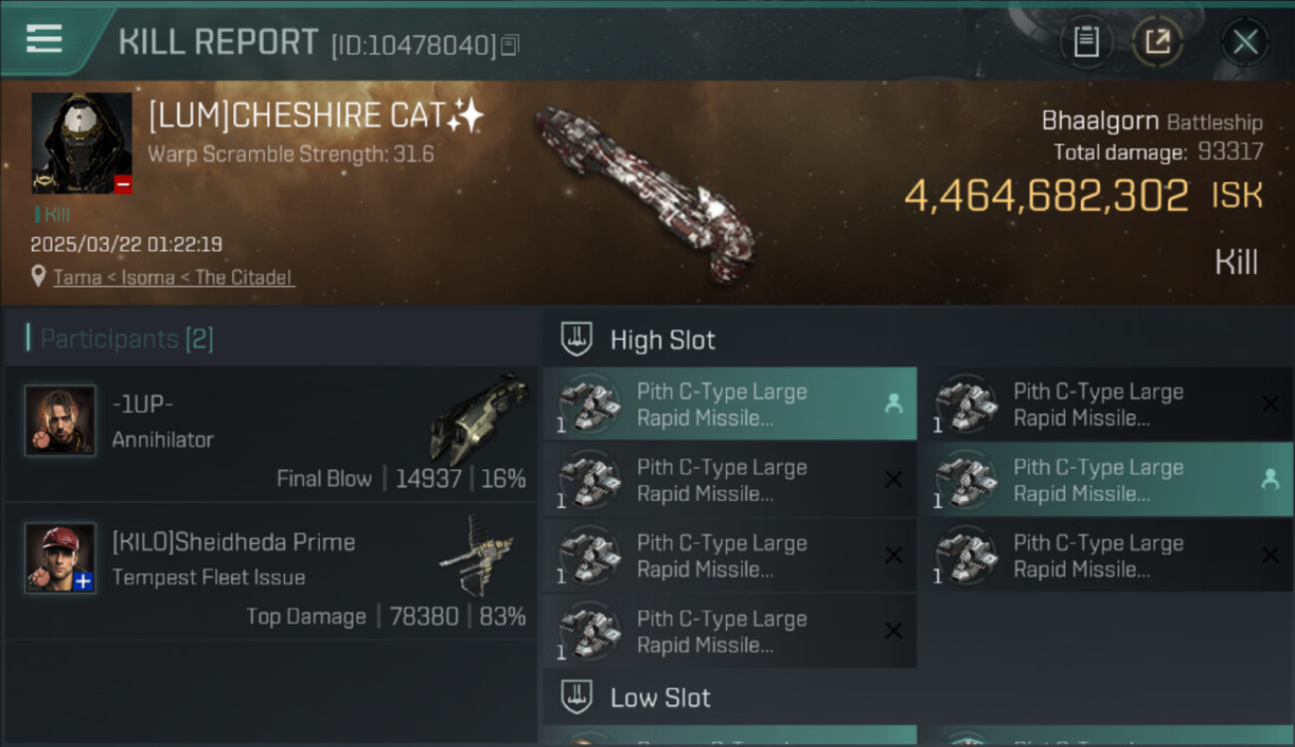Select -1UP- Final Blow participant row
This screenshot has height=747, width=1295.
[x=271, y=435]
